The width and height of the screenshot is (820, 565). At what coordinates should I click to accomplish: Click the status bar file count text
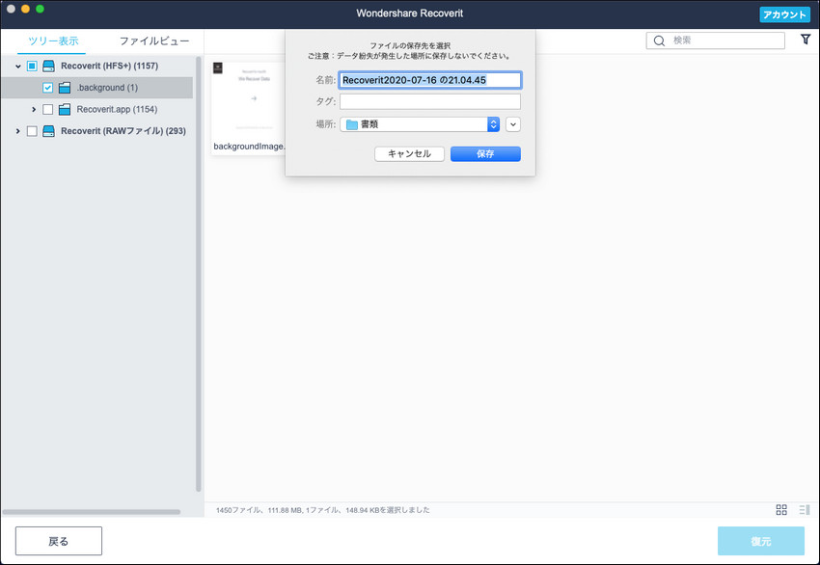[322, 510]
